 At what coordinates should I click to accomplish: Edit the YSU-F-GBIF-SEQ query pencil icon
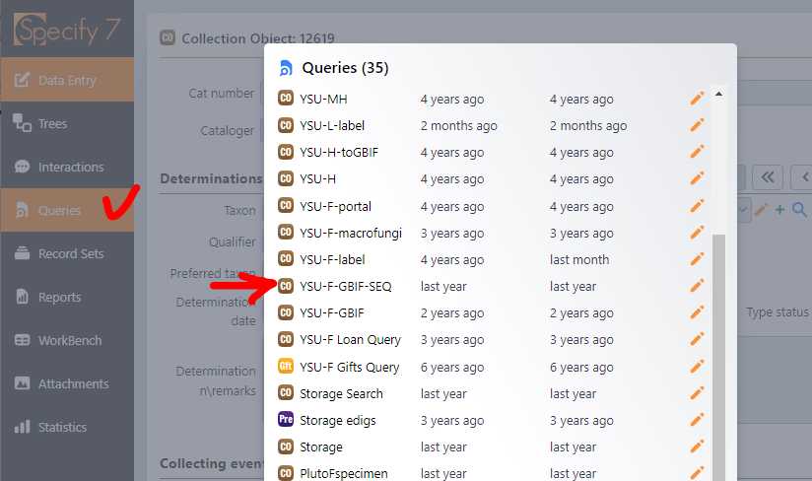point(697,286)
